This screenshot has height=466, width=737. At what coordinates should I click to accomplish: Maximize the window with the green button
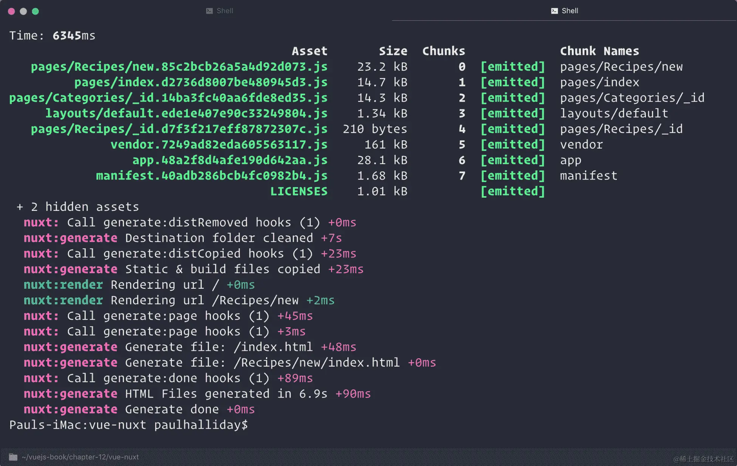(35, 11)
